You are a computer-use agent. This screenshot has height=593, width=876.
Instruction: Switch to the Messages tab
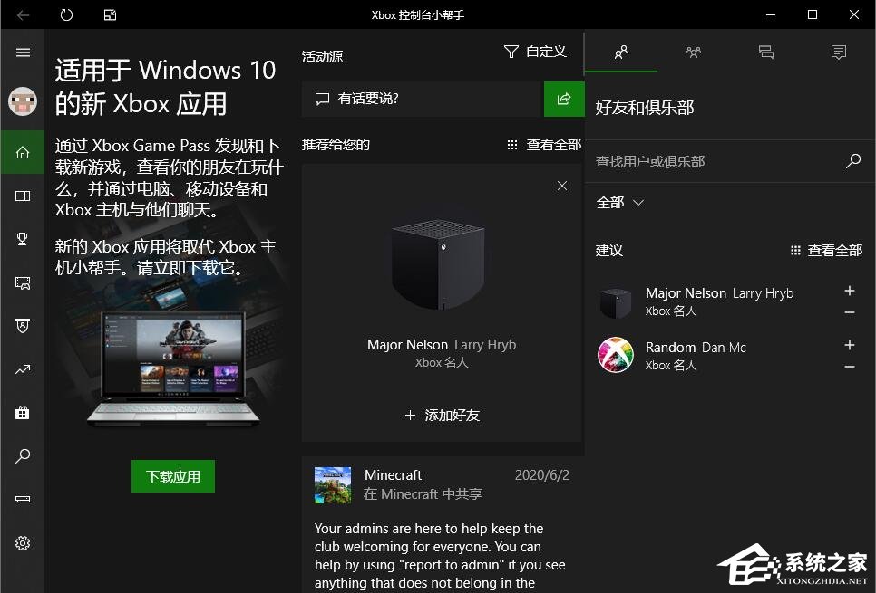coord(766,53)
